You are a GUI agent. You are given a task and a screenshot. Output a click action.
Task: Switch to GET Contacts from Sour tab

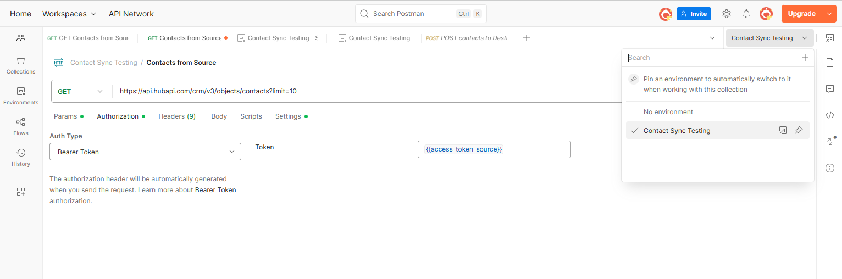pos(88,38)
